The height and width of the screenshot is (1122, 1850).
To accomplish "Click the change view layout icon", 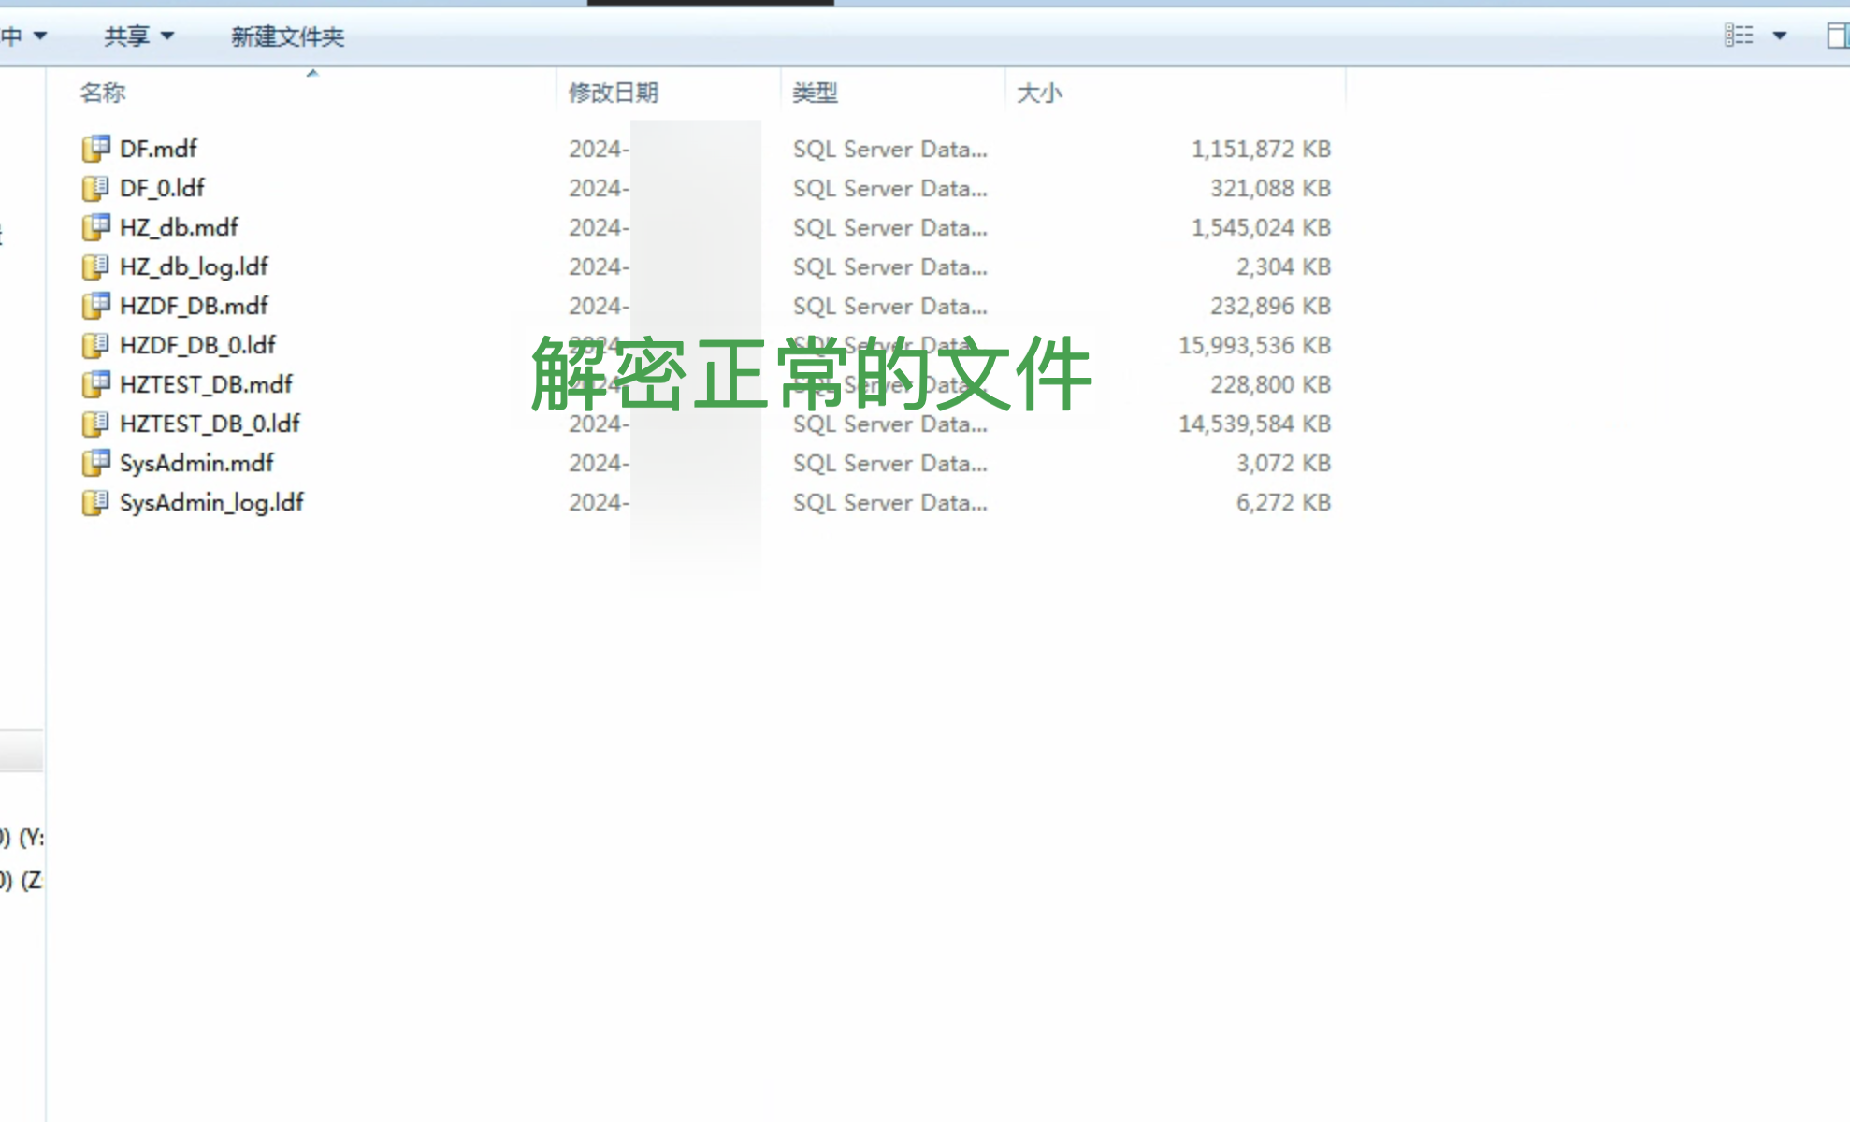I will [1739, 36].
